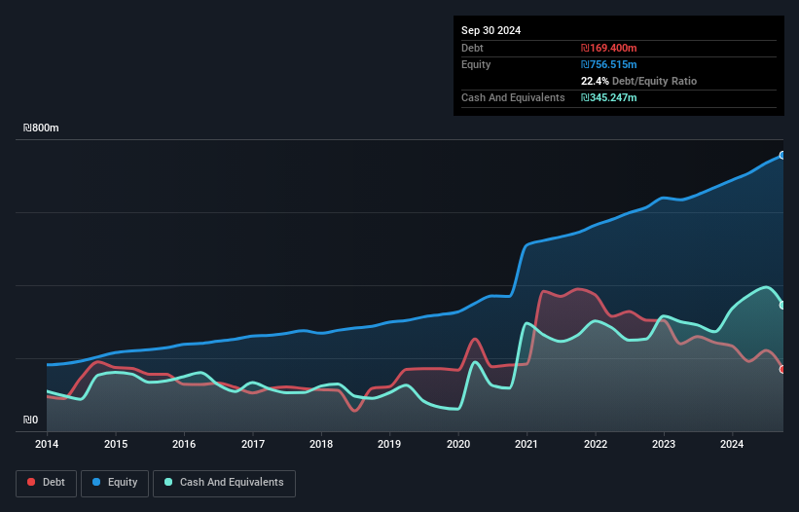
Task: Click the 22.4% Debt/Equity Ratio text
Action: [638, 81]
